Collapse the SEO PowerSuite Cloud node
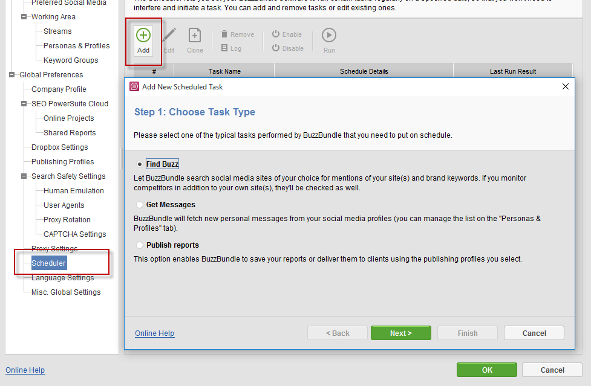Viewport: 591px width, 386px height. (x=24, y=103)
